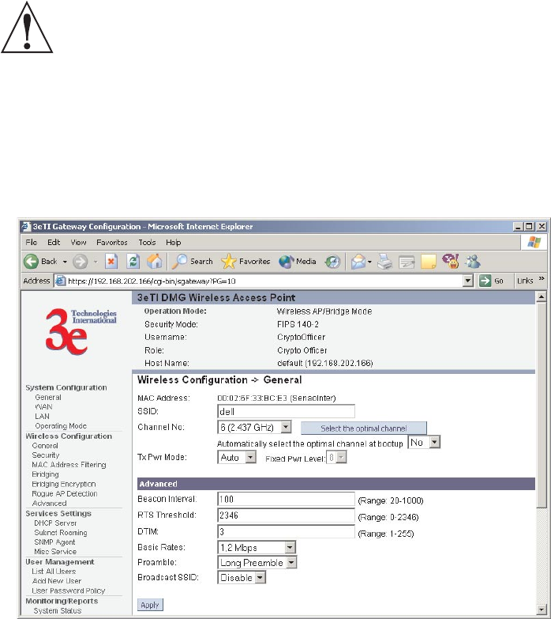Click the RTS Threshold input field
The image size is (551, 619).
[286, 515]
